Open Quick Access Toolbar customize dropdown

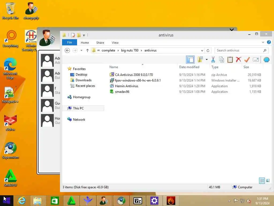[x=84, y=35]
